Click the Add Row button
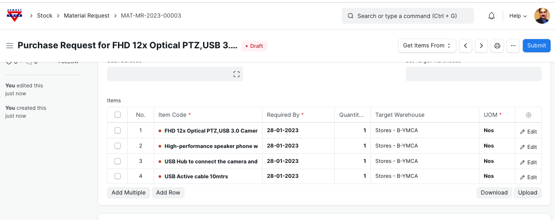The image size is (555, 220). point(168,193)
